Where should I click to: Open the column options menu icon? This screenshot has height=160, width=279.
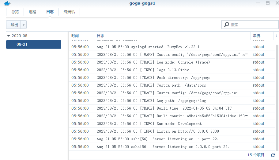[x=276, y=36]
